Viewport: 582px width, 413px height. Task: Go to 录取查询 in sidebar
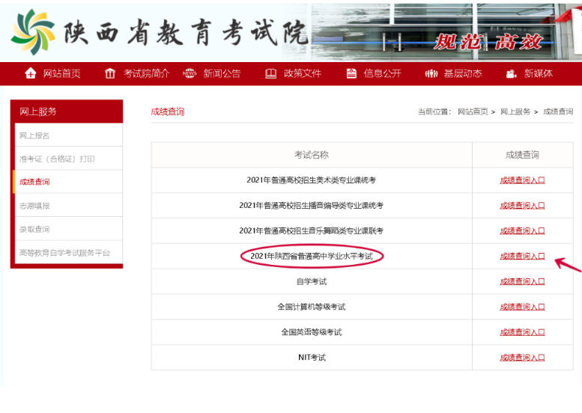34,229
